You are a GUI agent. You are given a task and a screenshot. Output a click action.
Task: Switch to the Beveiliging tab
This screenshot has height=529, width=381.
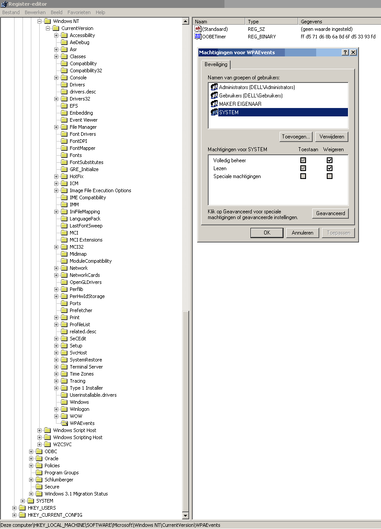tap(216, 64)
